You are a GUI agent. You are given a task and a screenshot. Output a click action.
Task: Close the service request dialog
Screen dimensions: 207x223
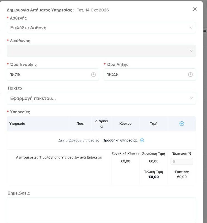tap(195, 9)
